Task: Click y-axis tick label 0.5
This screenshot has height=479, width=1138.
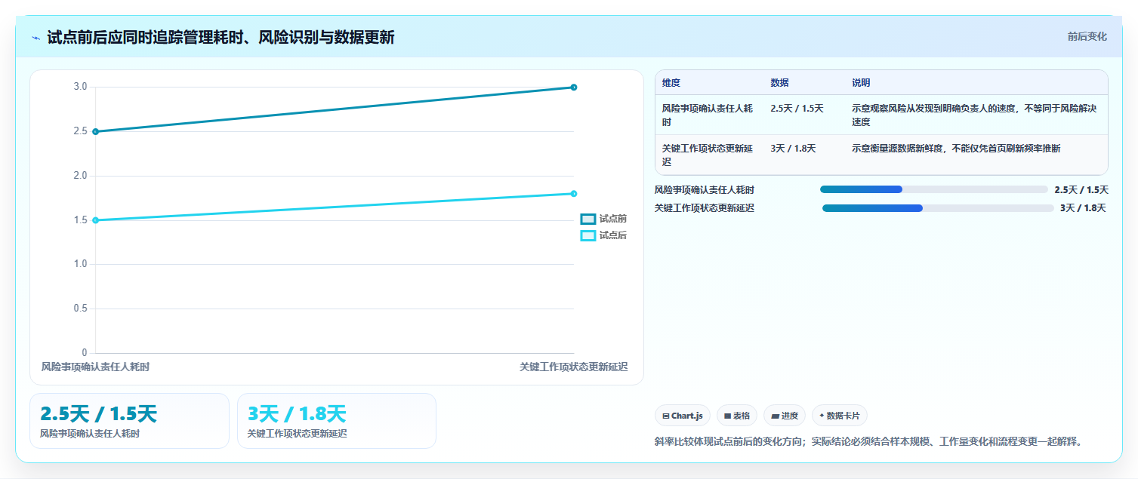Action: pyautogui.click(x=80, y=309)
